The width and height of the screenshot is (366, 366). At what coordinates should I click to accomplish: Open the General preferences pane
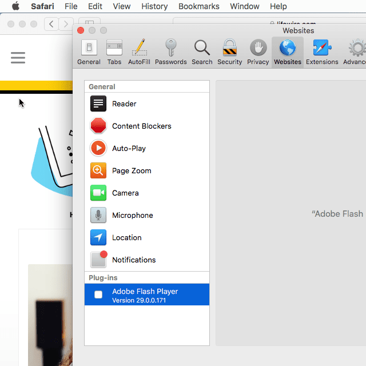pos(89,52)
